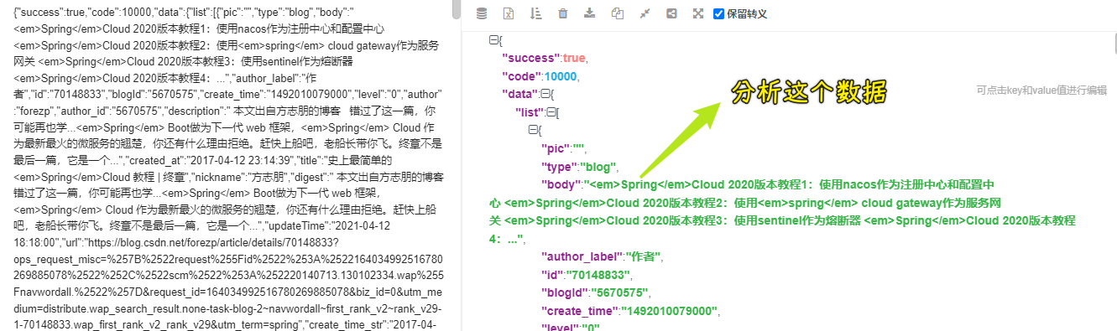Enter fullscreen with the expand arrows icon
This screenshot has width=1117, height=331.
698,13
